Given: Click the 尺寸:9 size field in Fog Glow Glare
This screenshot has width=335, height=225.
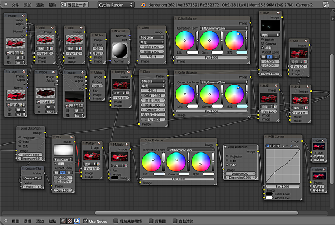Looking at the screenshot, I should 151,56.
